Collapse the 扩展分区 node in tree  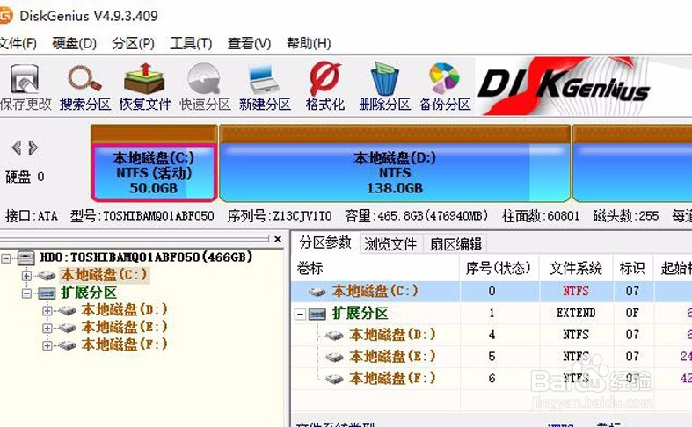pyautogui.click(x=26, y=293)
